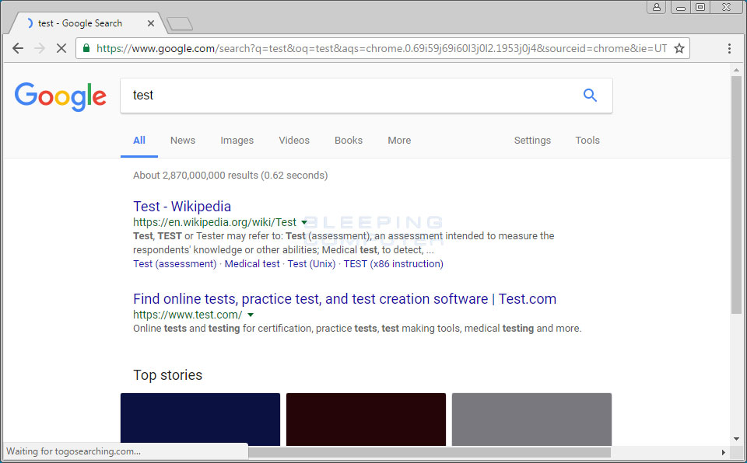Image resolution: width=747 pixels, height=463 pixels.
Task: Close the 'test - Google Search' tab
Action: pyautogui.click(x=150, y=23)
